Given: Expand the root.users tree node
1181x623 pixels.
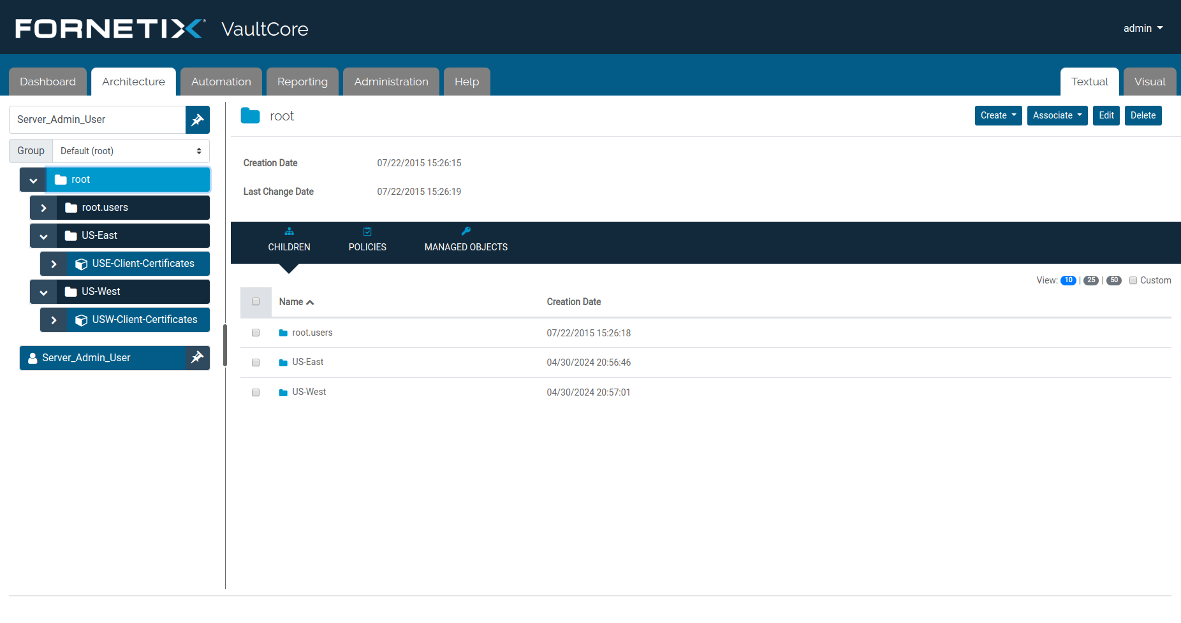Looking at the screenshot, I should [43, 208].
